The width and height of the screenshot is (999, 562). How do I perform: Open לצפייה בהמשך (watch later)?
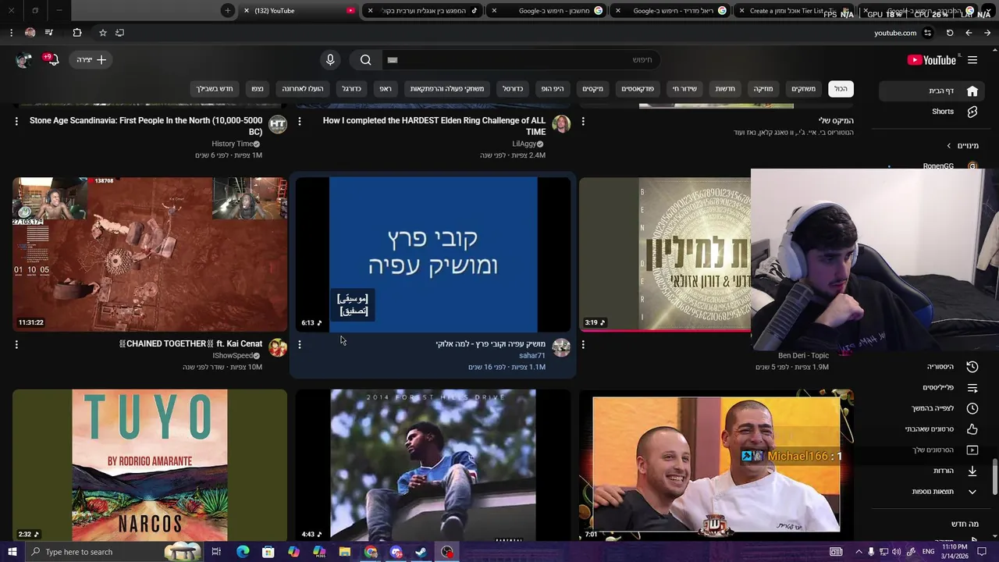click(933, 408)
